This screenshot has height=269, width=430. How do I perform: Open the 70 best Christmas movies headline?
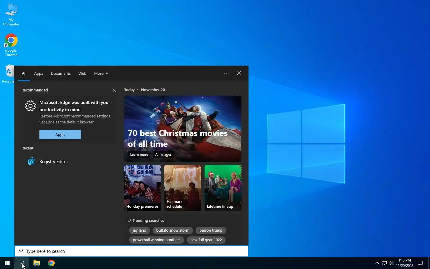click(x=178, y=138)
